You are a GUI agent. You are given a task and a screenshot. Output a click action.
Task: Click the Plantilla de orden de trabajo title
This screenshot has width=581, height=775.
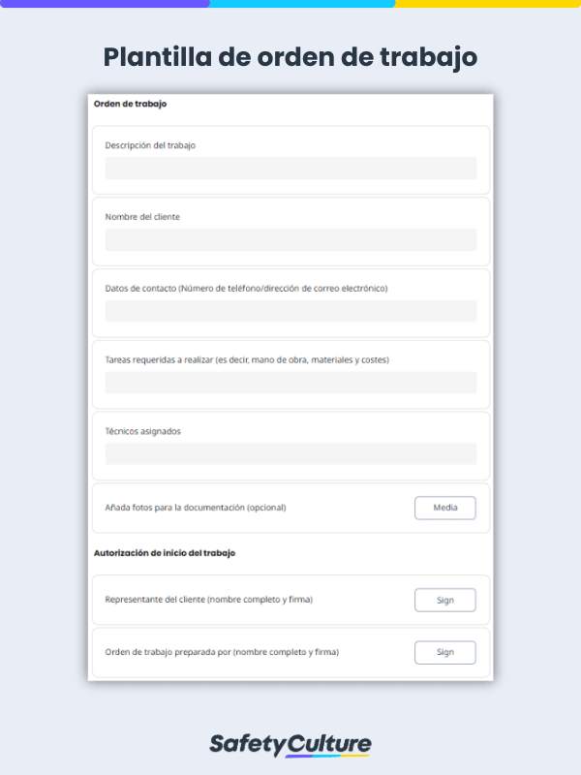click(x=290, y=57)
